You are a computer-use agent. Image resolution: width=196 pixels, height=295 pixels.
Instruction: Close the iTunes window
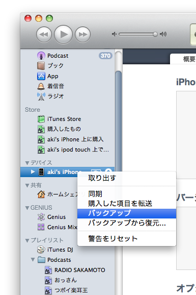point(28,18)
